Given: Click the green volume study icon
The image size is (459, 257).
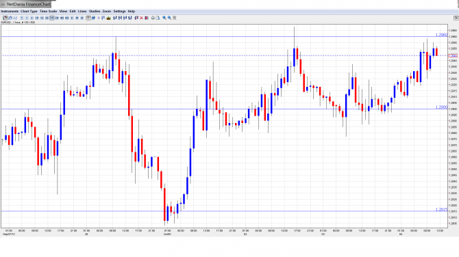Looking at the screenshot, I should click(108, 18).
